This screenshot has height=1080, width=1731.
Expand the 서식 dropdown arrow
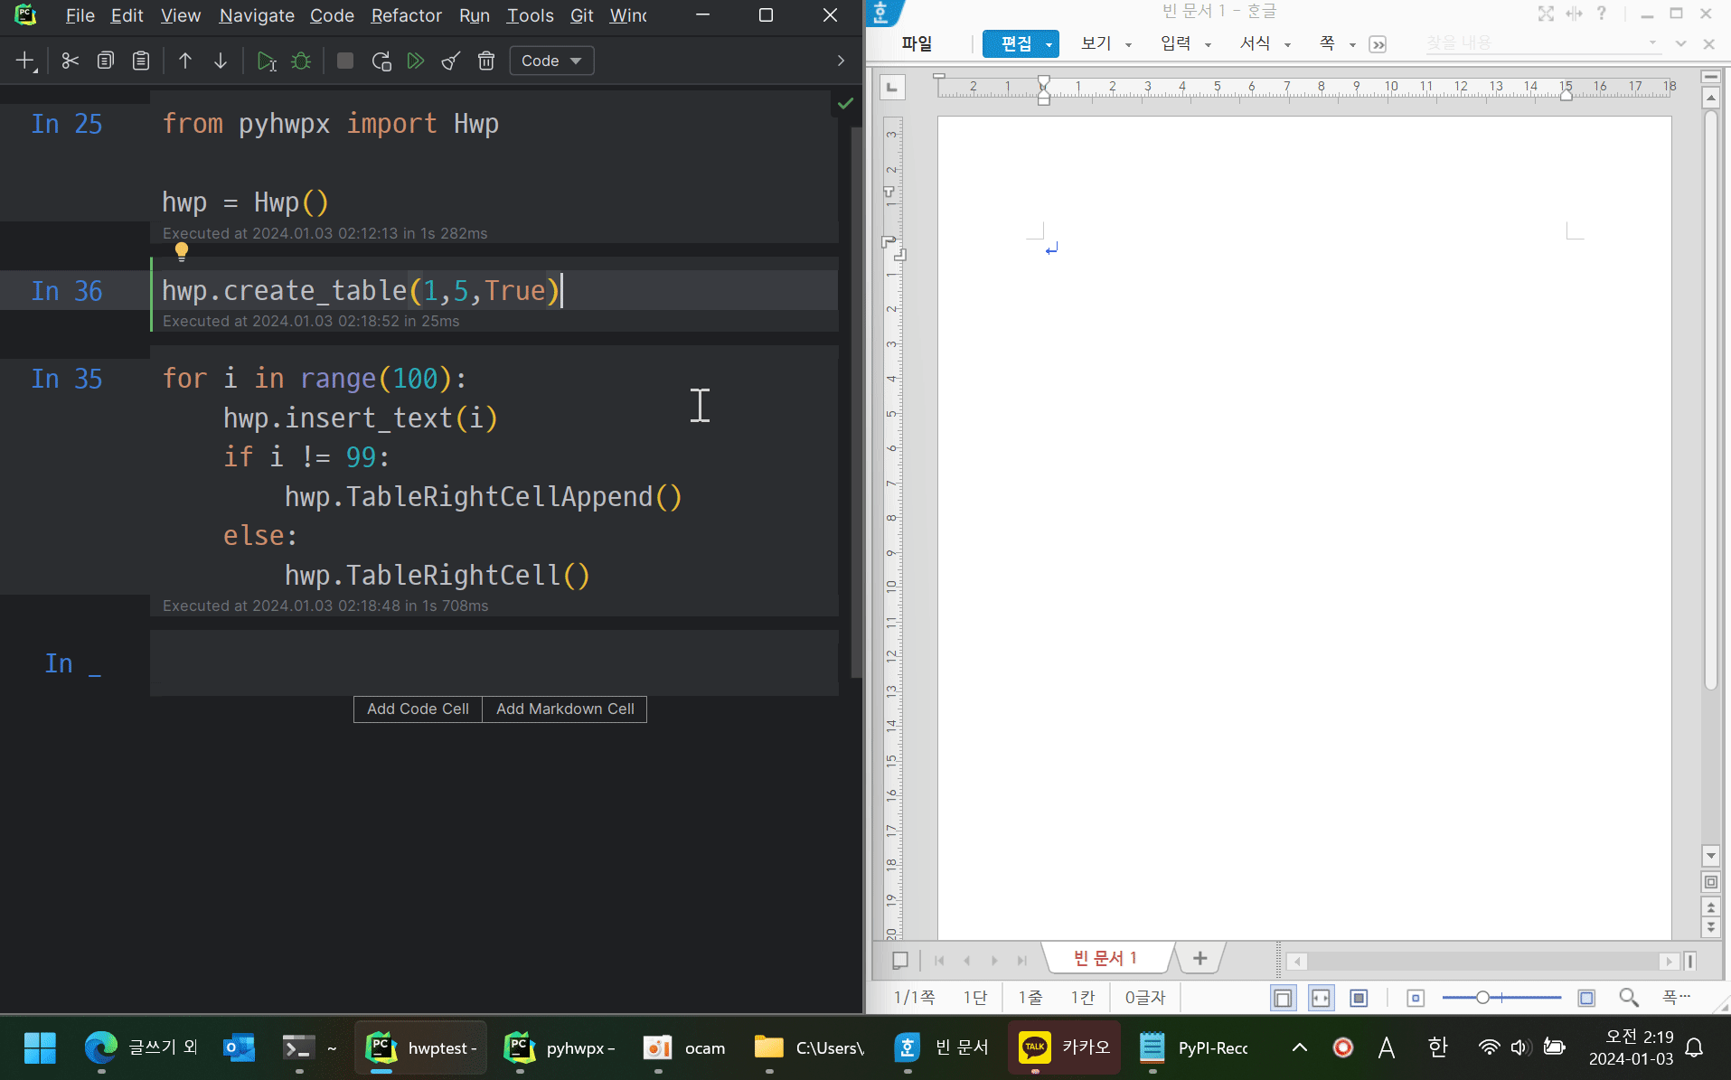click(x=1287, y=44)
